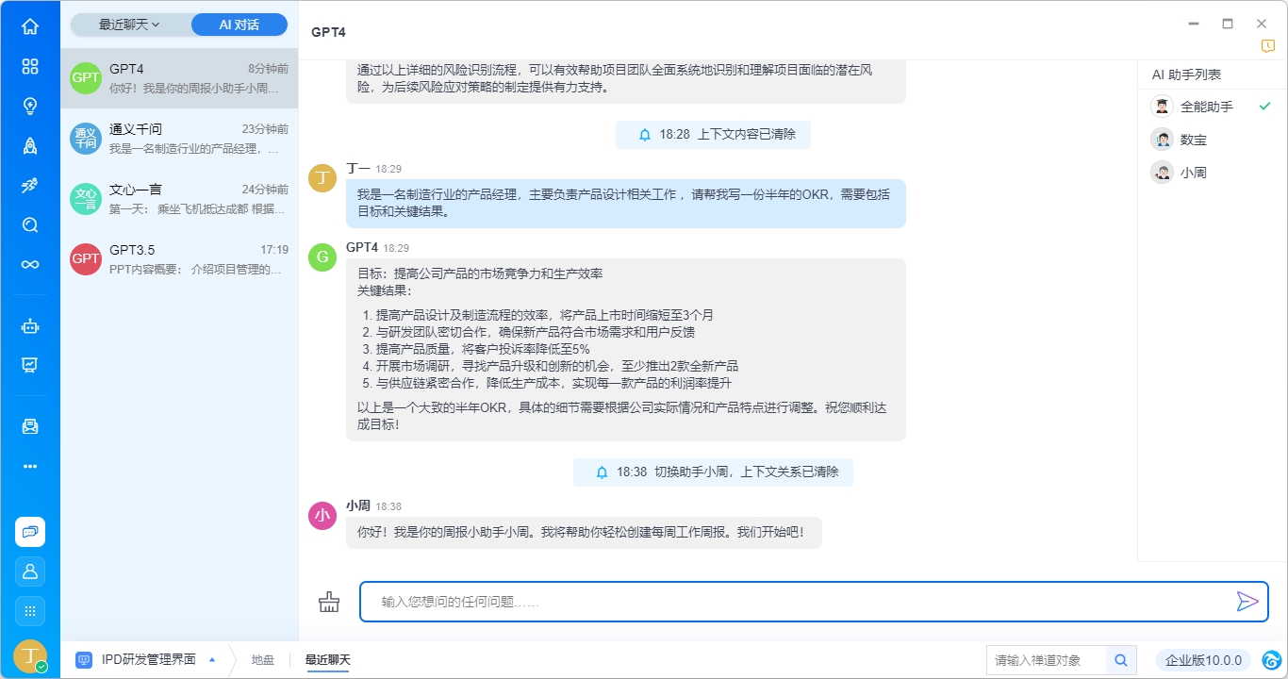Open the GPT3.5 conversation
1288x679 pixels.
[x=179, y=259]
